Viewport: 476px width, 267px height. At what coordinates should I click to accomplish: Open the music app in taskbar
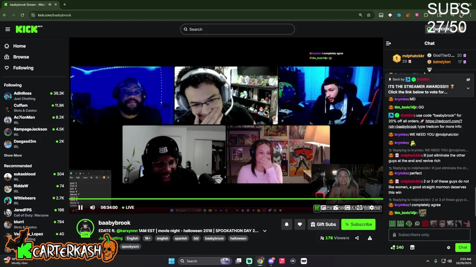282,261
